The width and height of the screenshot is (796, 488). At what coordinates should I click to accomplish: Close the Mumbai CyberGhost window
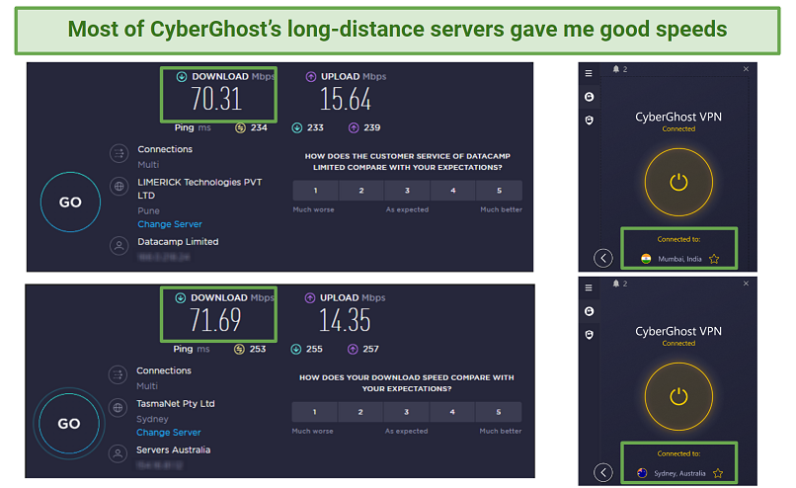click(746, 69)
